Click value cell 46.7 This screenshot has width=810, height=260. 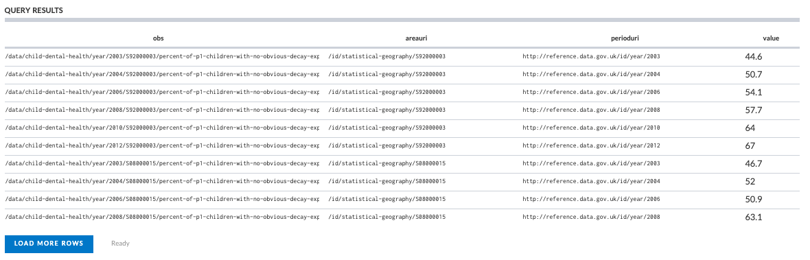pyautogui.click(x=753, y=163)
